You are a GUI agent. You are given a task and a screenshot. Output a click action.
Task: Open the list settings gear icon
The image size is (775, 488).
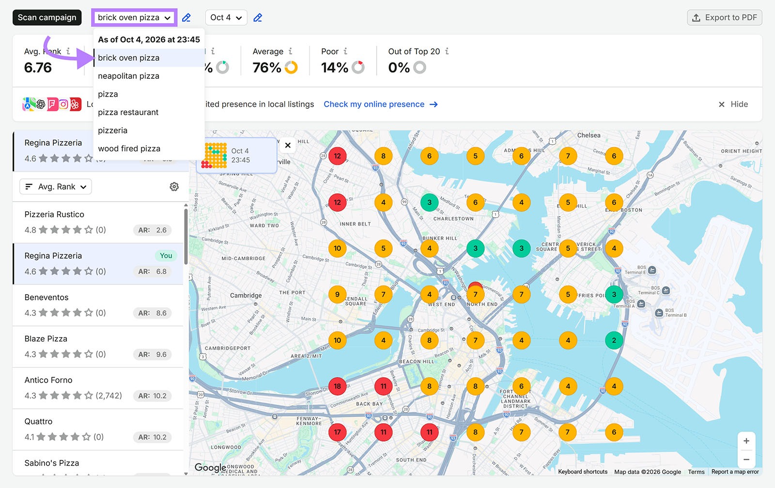[x=174, y=187]
